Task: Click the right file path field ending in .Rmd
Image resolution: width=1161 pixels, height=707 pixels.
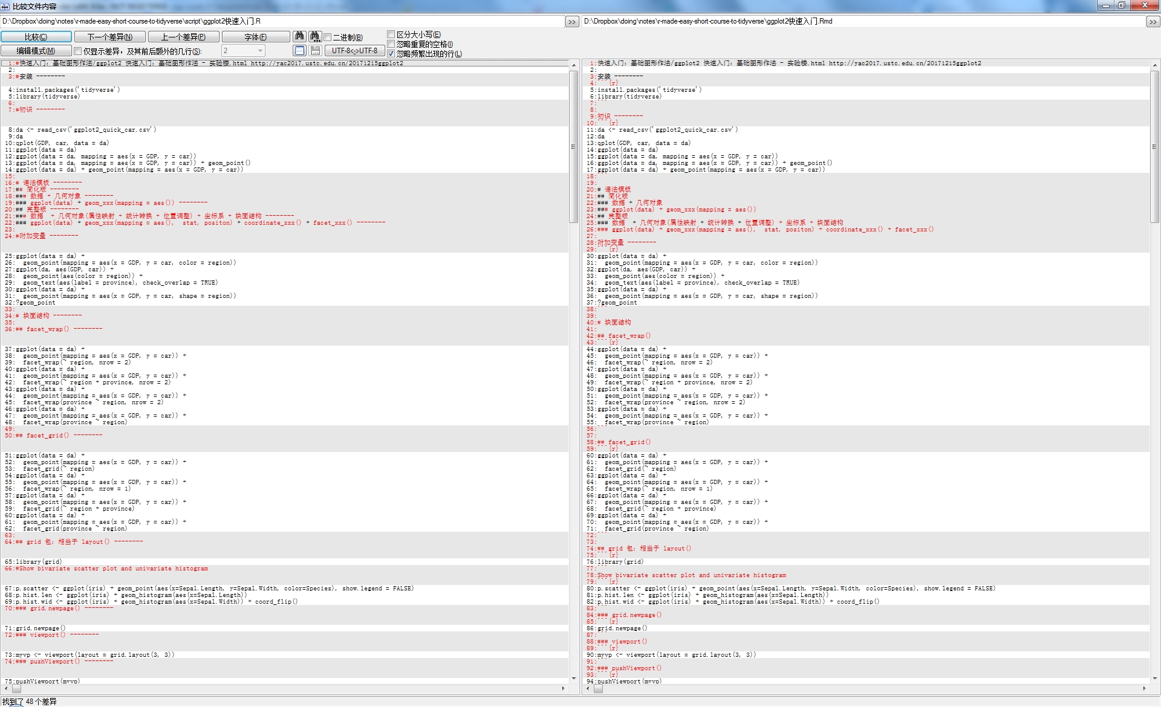Action: (x=863, y=21)
